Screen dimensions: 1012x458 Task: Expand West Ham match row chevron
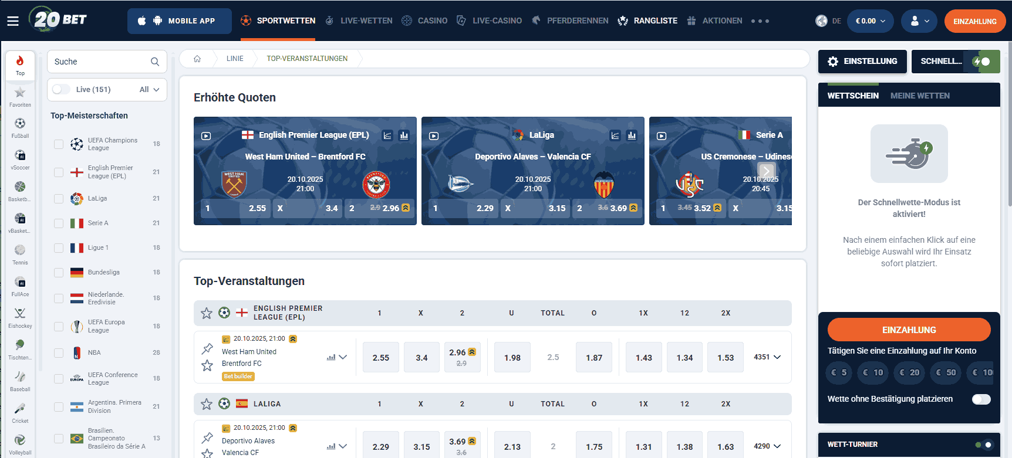[343, 357]
